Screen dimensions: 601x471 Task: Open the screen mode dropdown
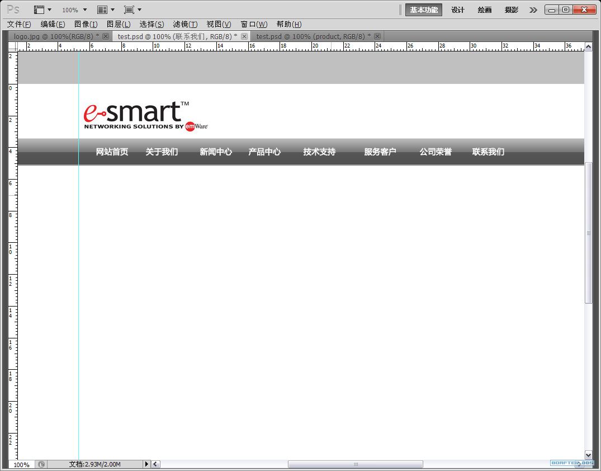pos(139,10)
